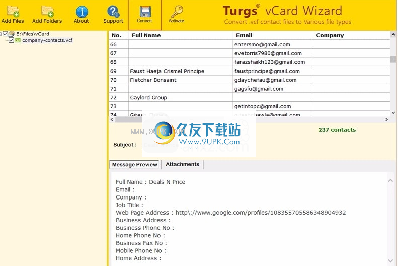
Task: Select company-contacts.vcf in the tree
Action: [47, 40]
